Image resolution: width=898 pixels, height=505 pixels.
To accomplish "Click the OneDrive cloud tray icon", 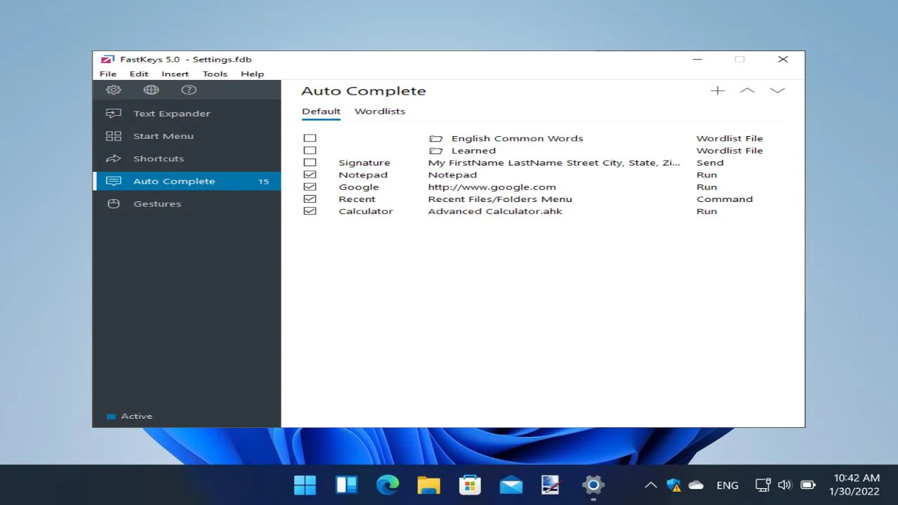I will 696,485.
